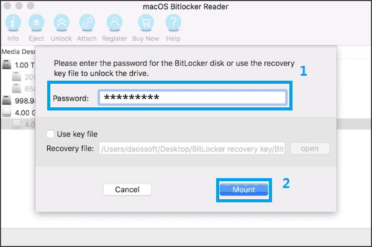Browse recovery file with open button
The width and height of the screenshot is (372, 247).
[x=310, y=148]
